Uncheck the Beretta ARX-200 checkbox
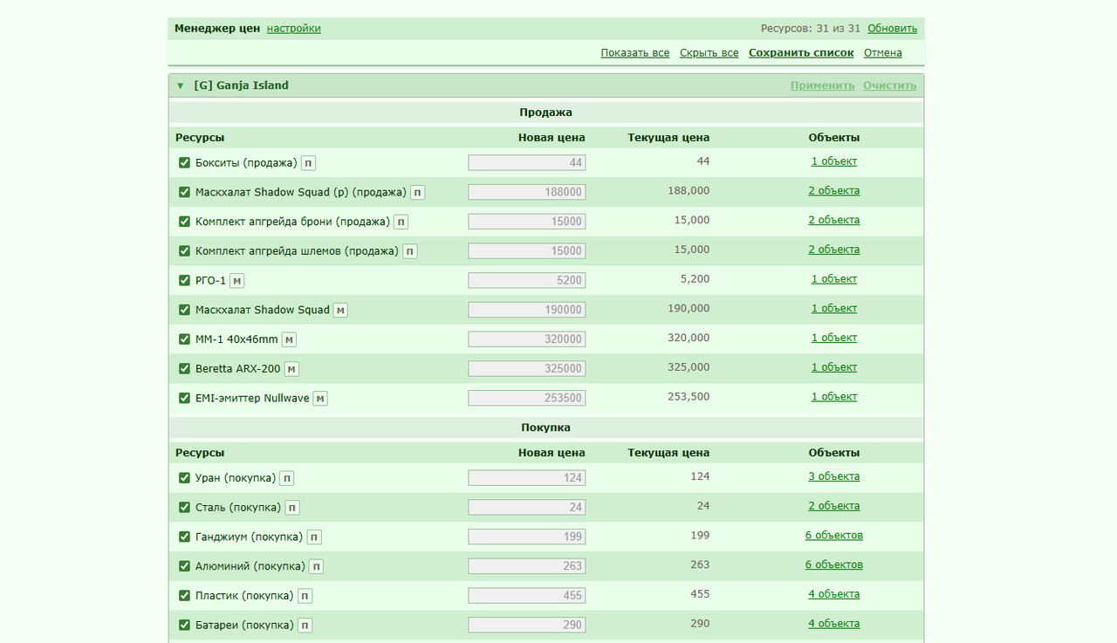 point(184,368)
